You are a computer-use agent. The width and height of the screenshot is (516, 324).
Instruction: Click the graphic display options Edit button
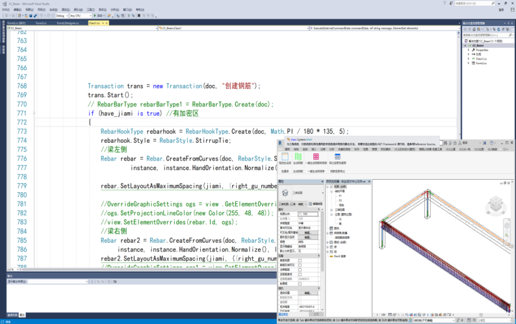click(x=308, y=237)
